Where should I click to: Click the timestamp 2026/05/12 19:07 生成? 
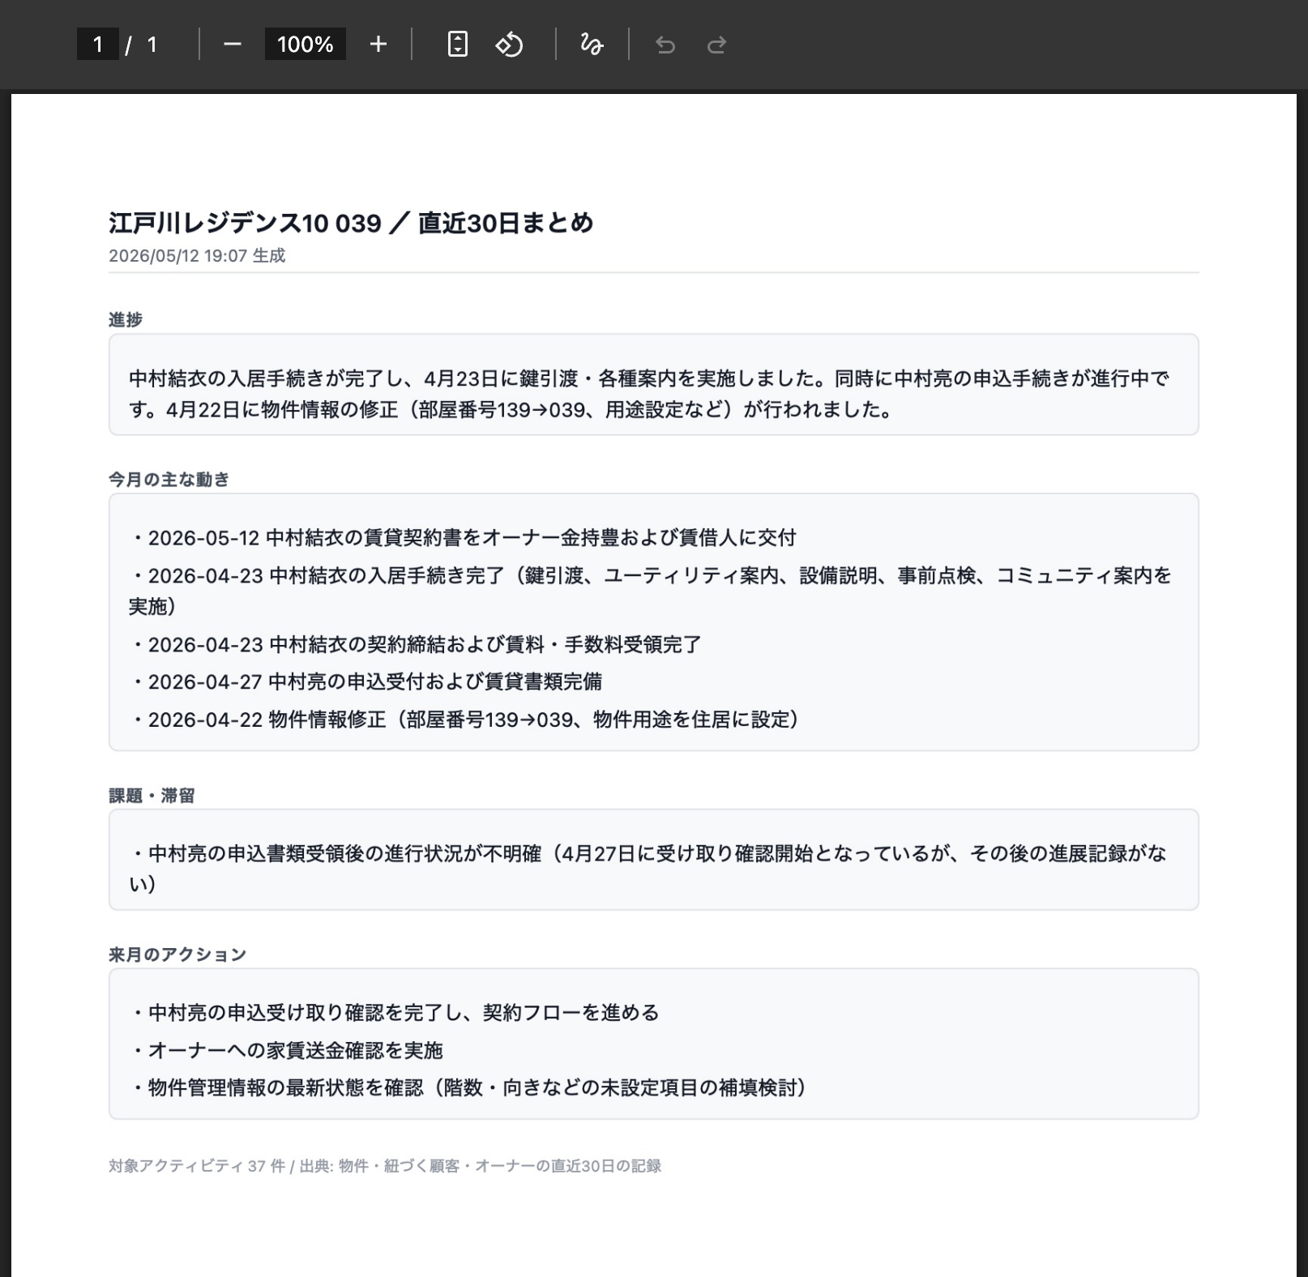pos(197,256)
